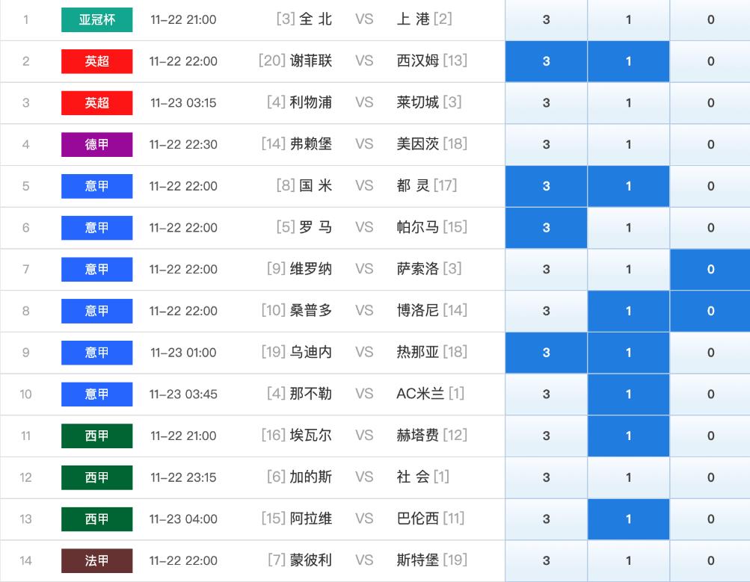The height and width of the screenshot is (582, 750).
Task: Click time 11-22 23:15
Action: (183, 477)
